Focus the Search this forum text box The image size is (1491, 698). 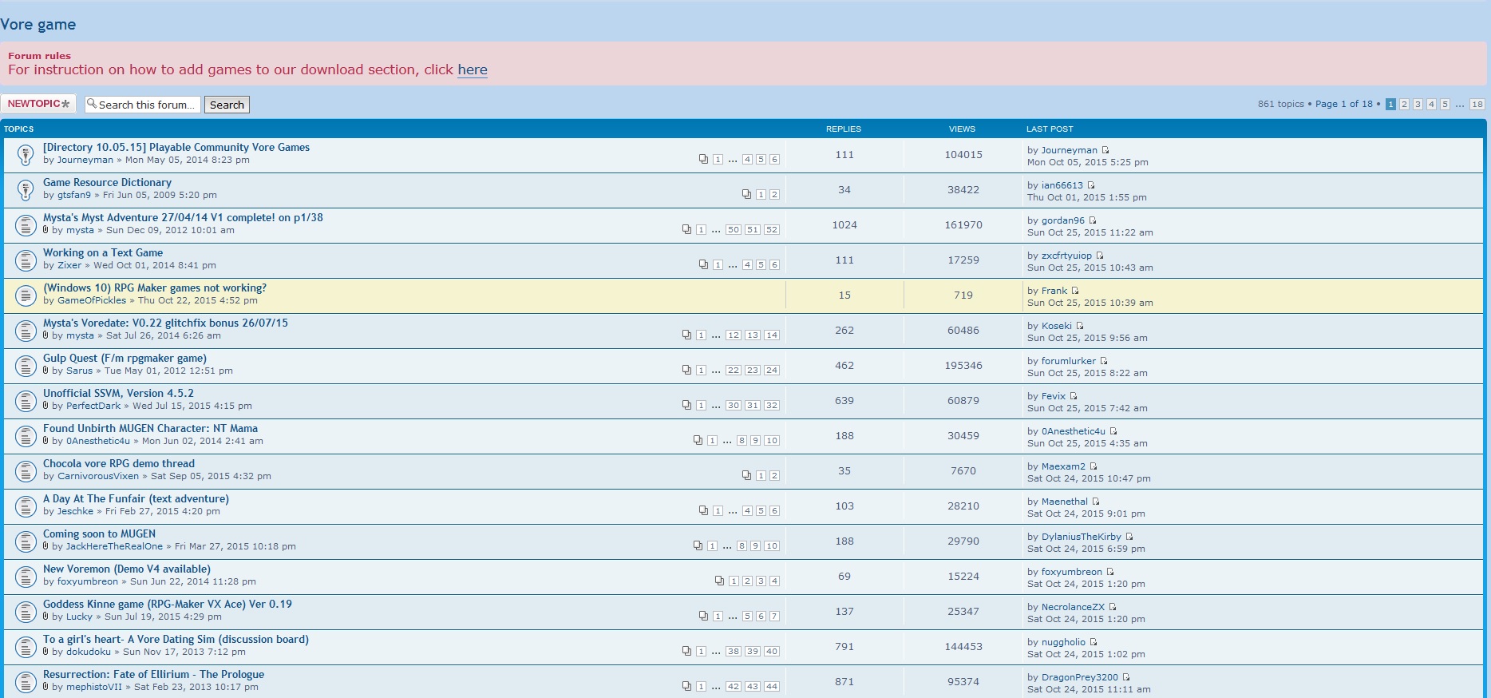pyautogui.click(x=143, y=105)
